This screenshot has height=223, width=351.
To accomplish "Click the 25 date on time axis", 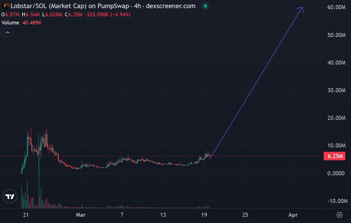I will point(245,215).
